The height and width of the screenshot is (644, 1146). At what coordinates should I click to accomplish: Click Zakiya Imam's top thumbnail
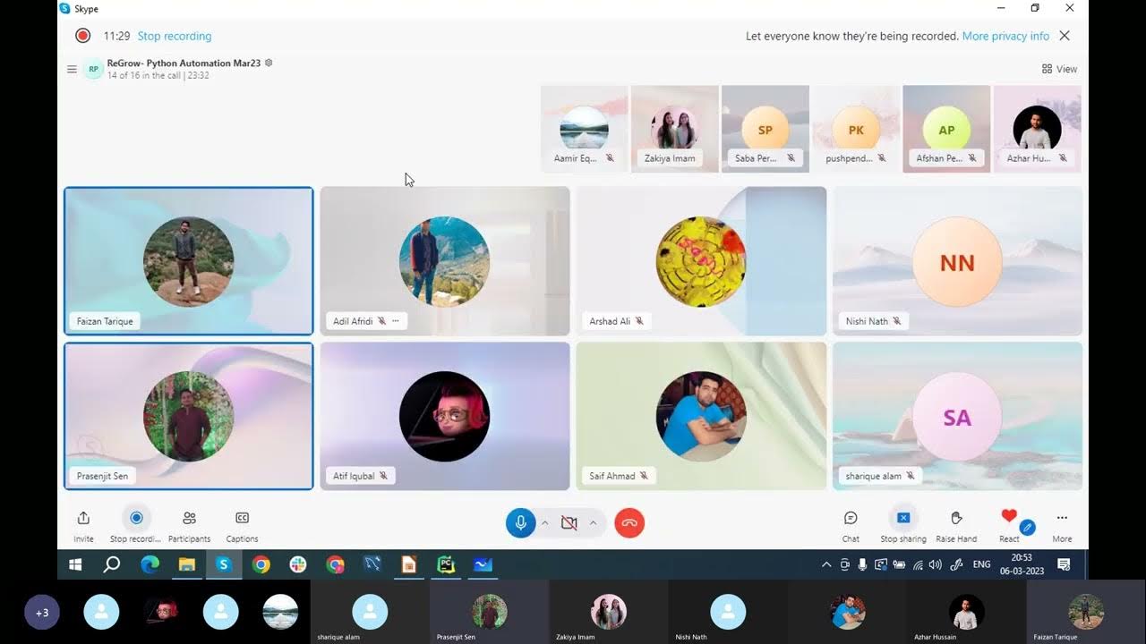[x=675, y=129]
